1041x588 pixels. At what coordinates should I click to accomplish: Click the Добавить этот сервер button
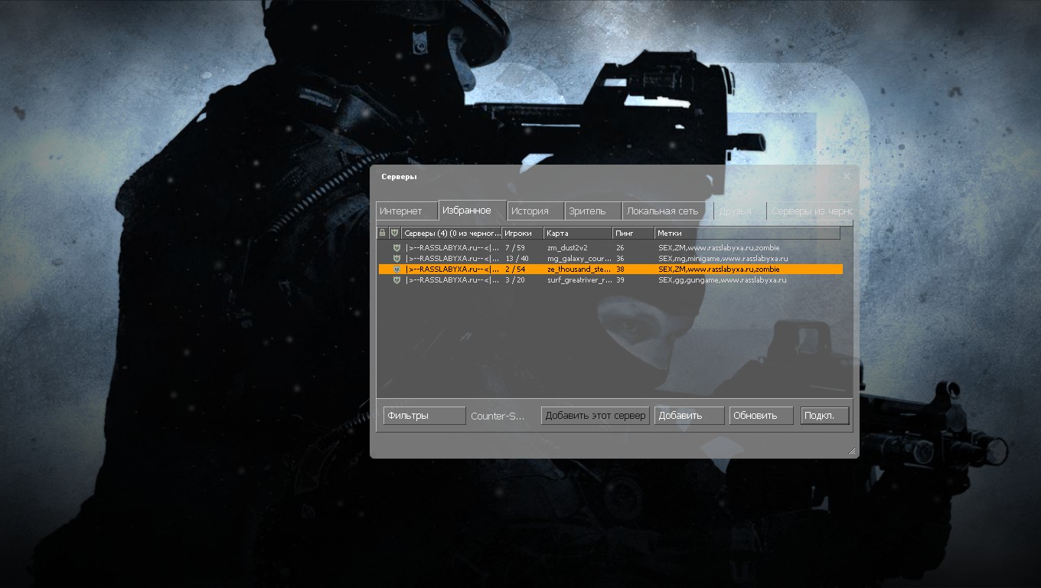tap(596, 416)
